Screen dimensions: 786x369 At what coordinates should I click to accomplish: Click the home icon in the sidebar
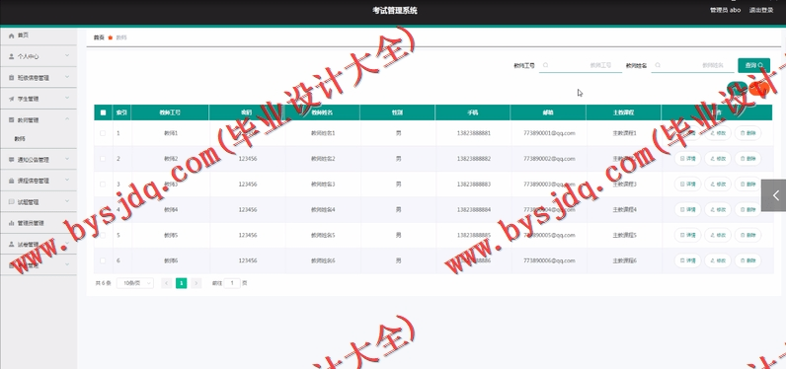click(12, 36)
